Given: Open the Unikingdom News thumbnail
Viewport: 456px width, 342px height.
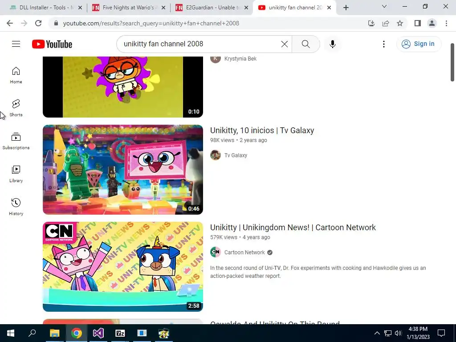Looking at the screenshot, I should [x=123, y=267].
